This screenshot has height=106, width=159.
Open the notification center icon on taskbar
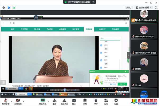click(127, 94)
